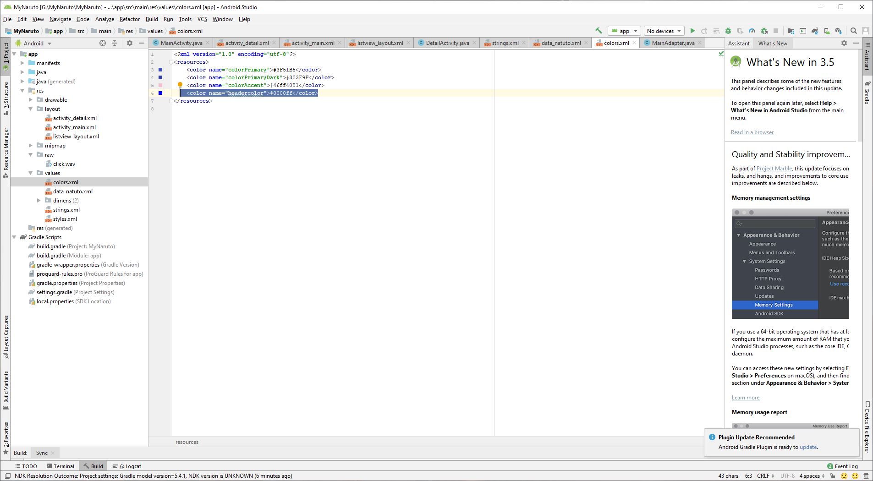Image resolution: width=873 pixels, height=481 pixels.
Task: Toggle Device File Explorer side tab
Action: [x=868, y=427]
